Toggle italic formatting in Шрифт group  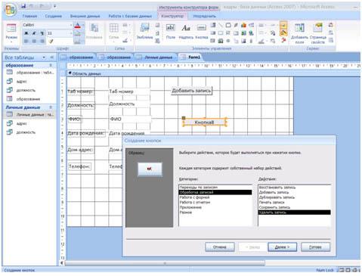pos(34,33)
